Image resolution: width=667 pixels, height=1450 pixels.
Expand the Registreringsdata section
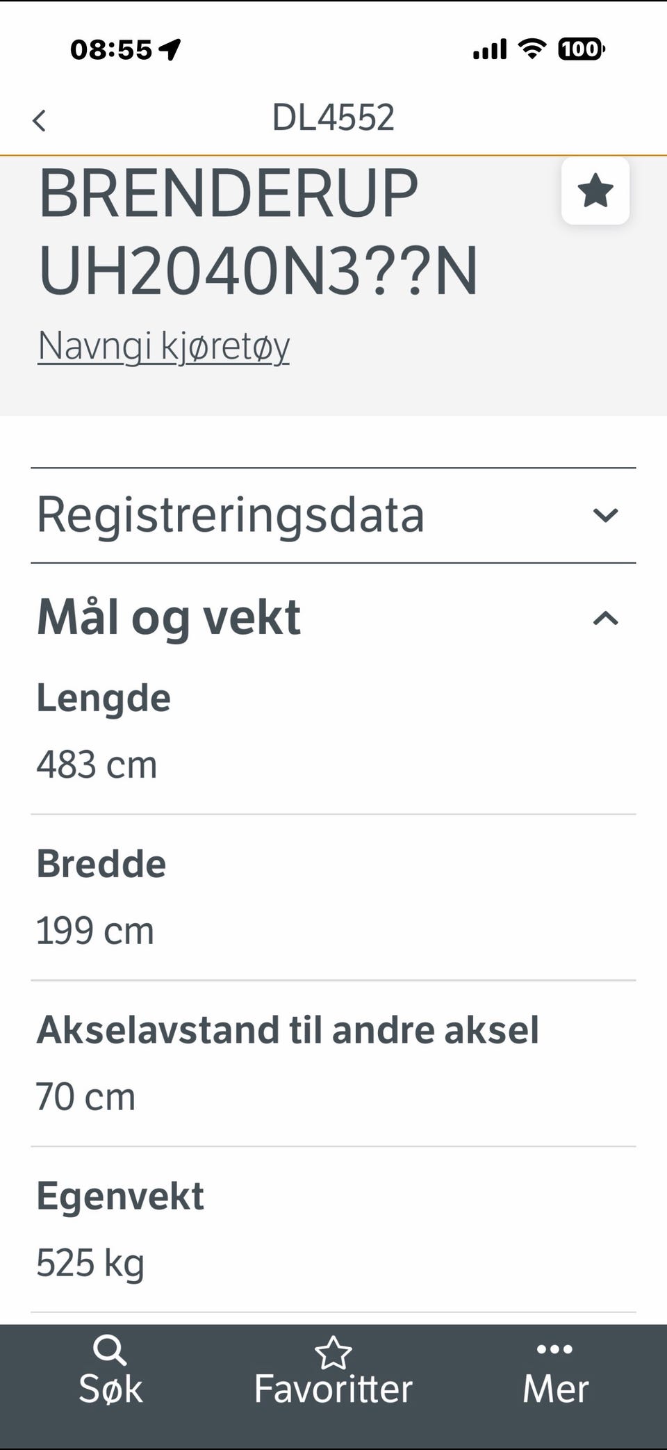[333, 515]
